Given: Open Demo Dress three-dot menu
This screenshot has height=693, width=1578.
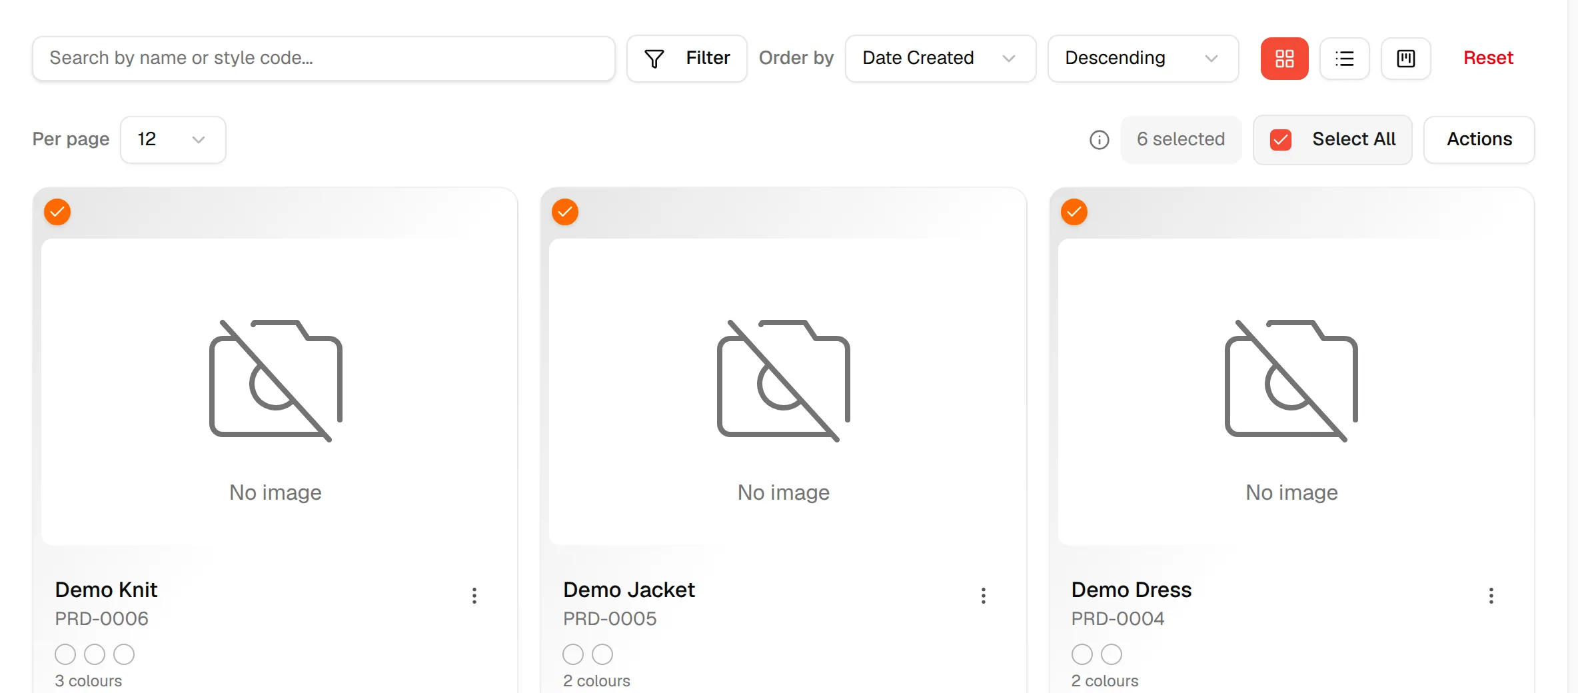Looking at the screenshot, I should 1491,596.
